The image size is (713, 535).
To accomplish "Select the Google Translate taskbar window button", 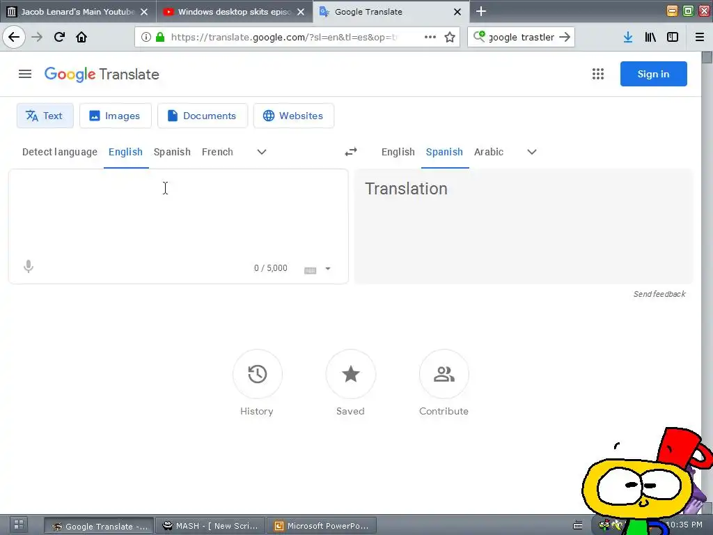I will click(x=99, y=526).
